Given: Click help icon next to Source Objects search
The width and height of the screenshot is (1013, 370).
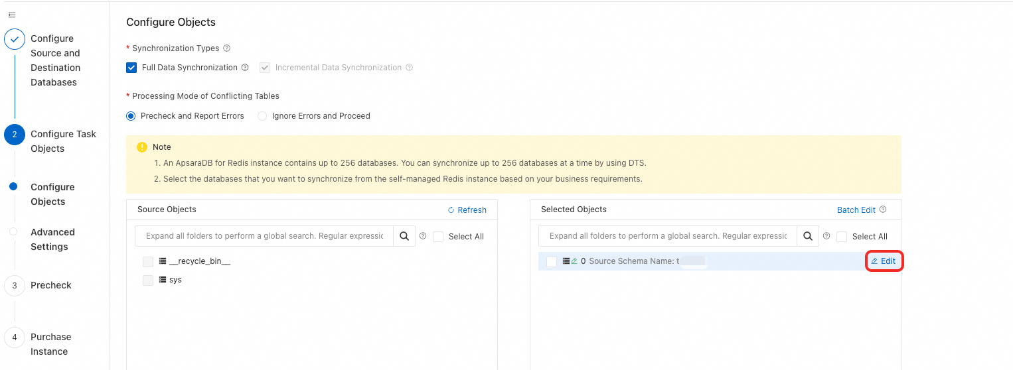Looking at the screenshot, I should [x=423, y=236].
